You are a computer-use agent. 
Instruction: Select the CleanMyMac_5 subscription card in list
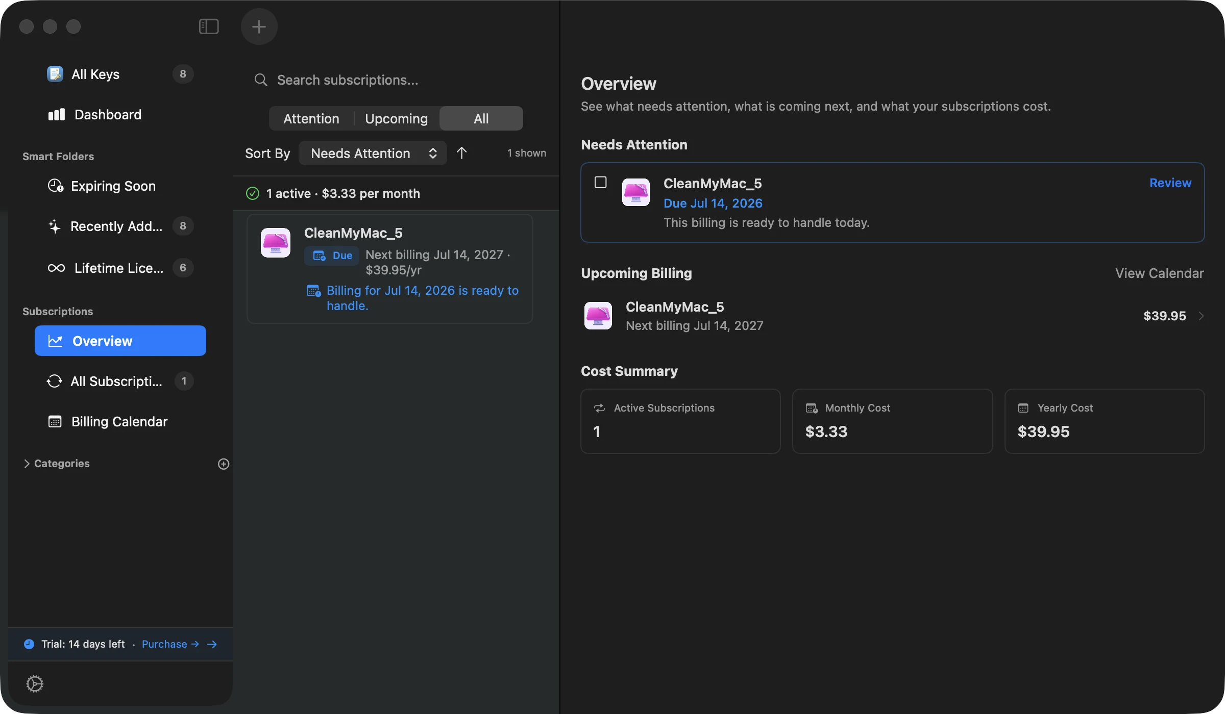390,269
